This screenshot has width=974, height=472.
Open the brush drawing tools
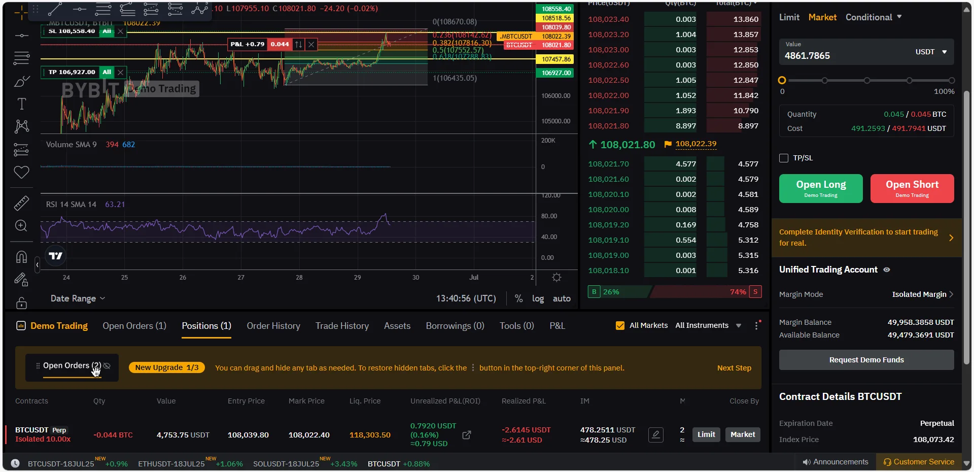click(21, 81)
